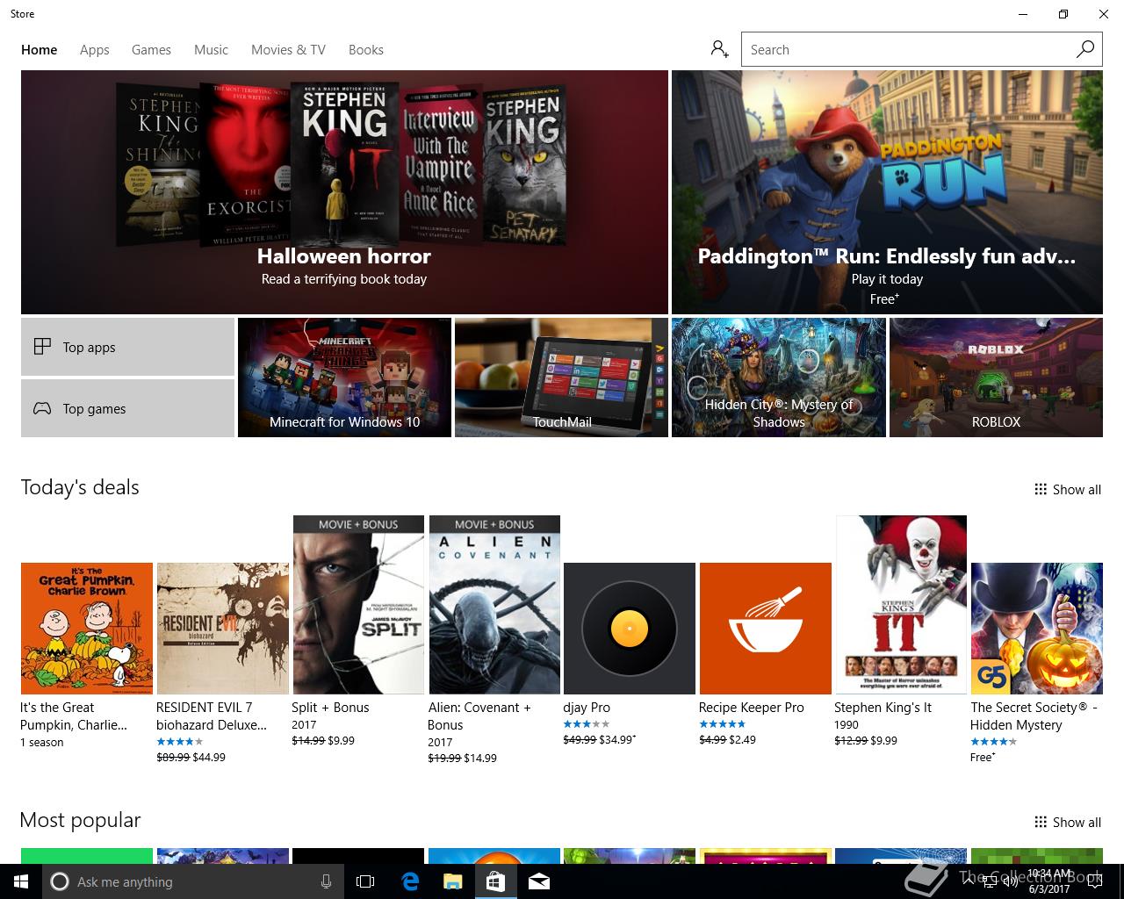The height and width of the screenshot is (899, 1124).
Task: Show all of Today's deals
Action: pyautogui.click(x=1068, y=490)
